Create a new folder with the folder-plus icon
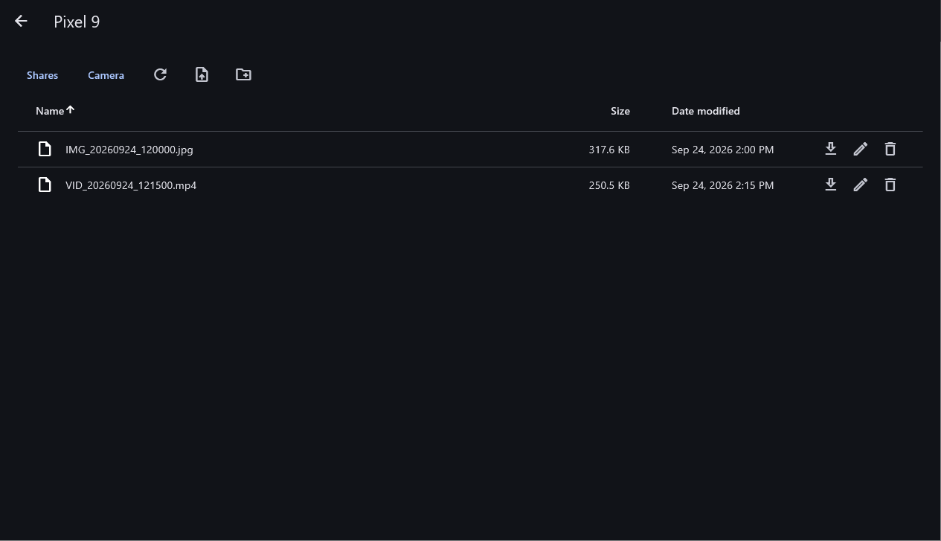The height and width of the screenshot is (541, 941). click(243, 74)
